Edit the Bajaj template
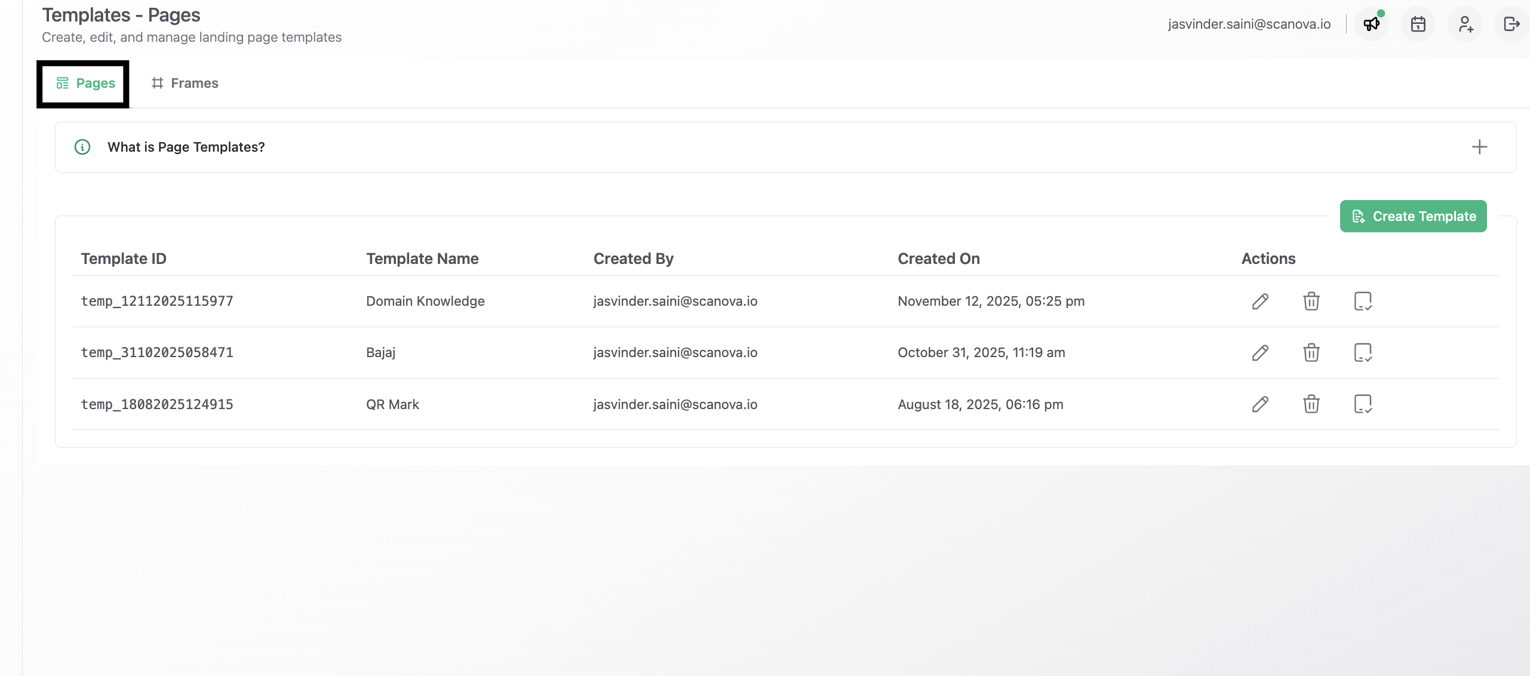This screenshot has height=676, width=1530. [1260, 352]
